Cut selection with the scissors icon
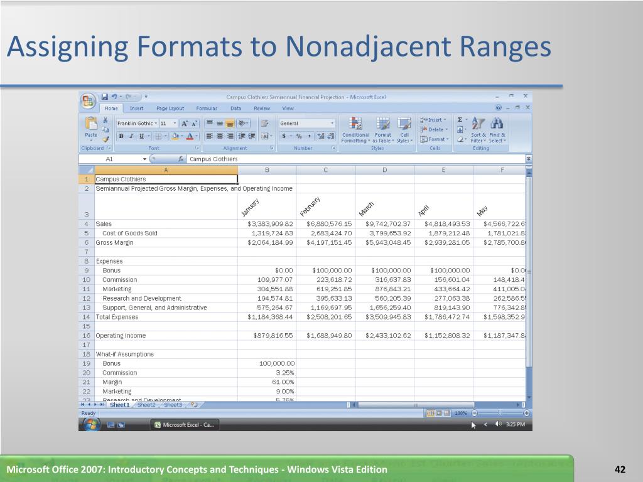The height and width of the screenshot is (482, 643). click(105, 120)
